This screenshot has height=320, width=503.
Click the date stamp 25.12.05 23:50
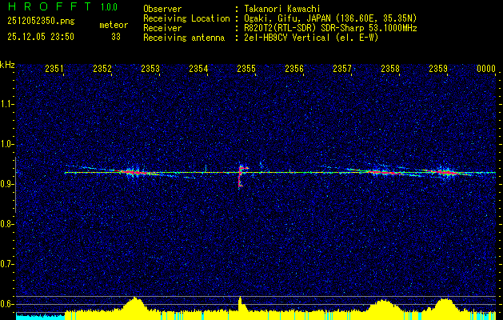[41, 37]
